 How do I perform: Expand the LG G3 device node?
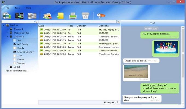[7, 67]
